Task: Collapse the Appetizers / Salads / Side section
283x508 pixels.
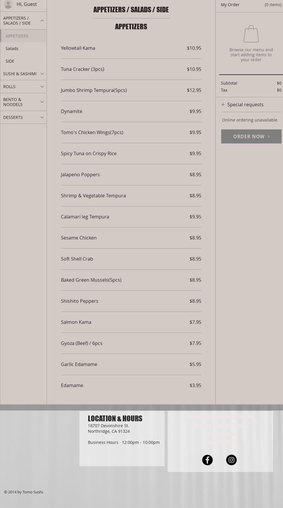Action: point(42,20)
